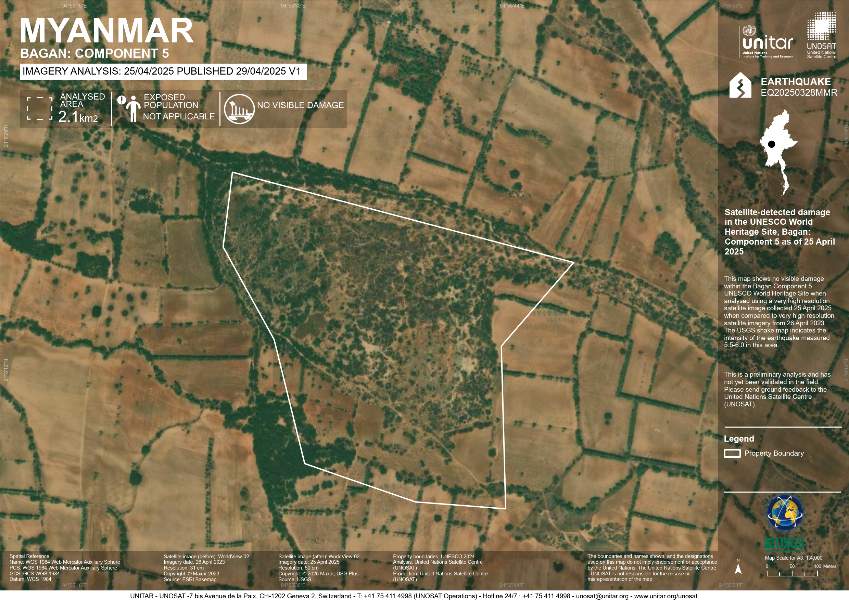
Task: Click the MYANMAR title heading
Action: (106, 31)
